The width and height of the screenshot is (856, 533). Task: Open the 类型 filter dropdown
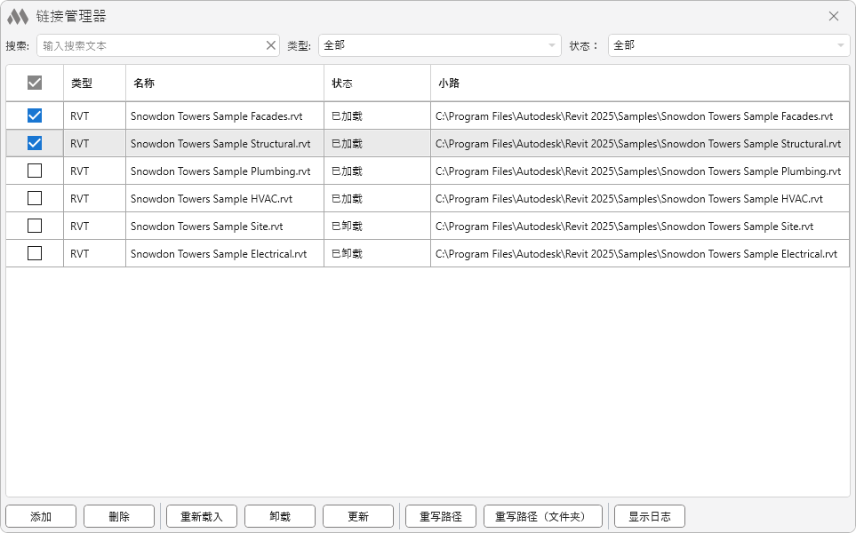point(439,45)
